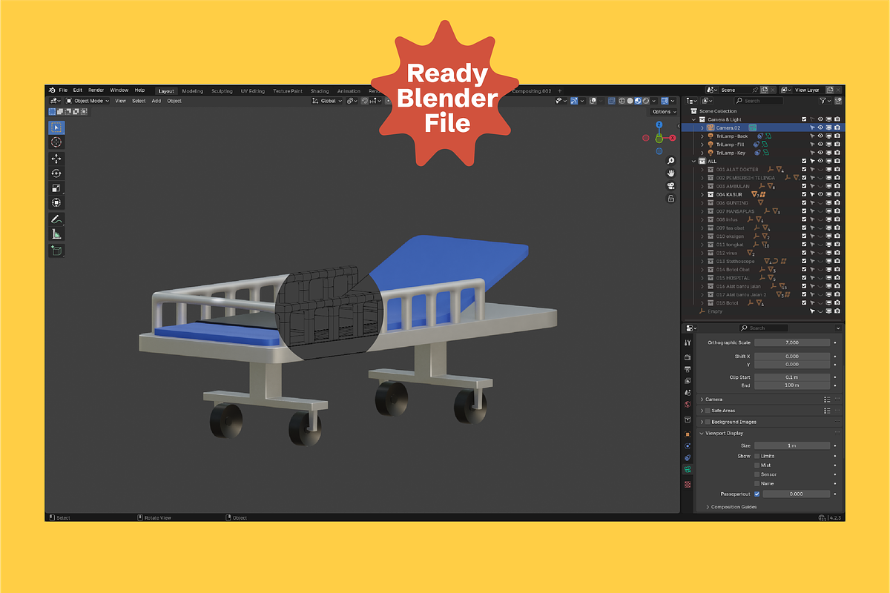This screenshot has height=593, width=890.
Task: Expand the 003 AMBULAN collection
Action: (702, 186)
